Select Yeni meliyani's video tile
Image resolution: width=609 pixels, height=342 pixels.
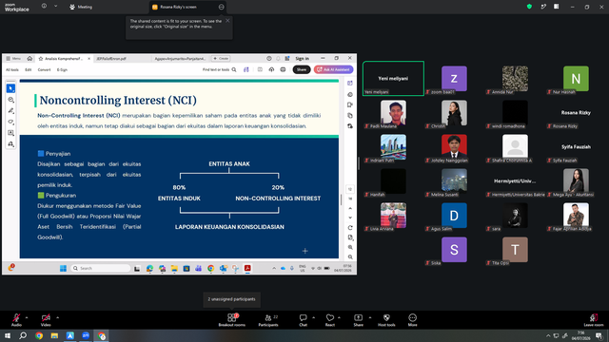click(393, 78)
